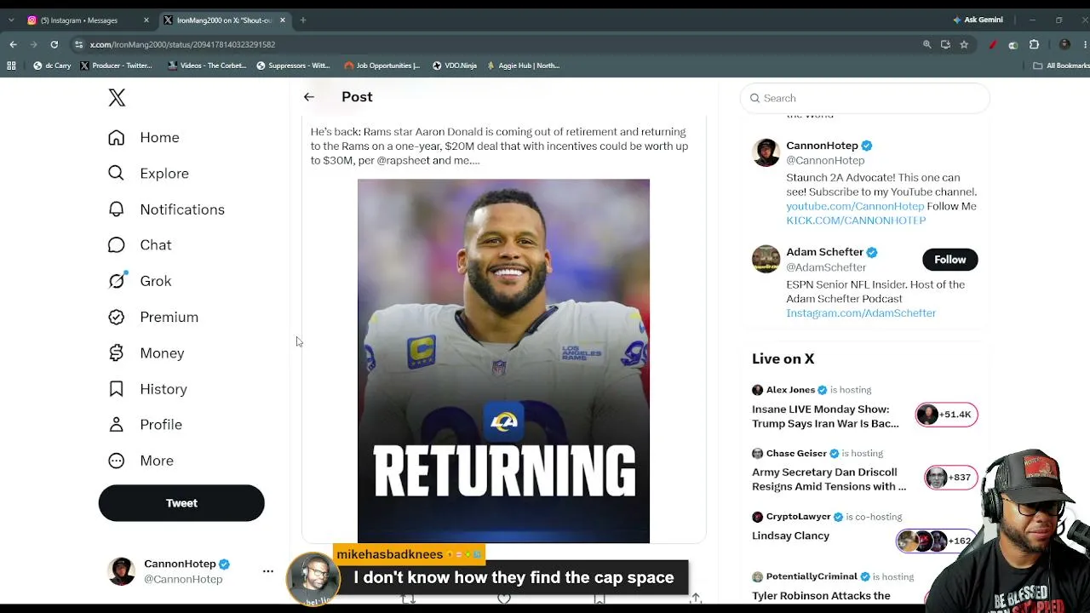Click the Tweet button
This screenshot has width=1090, height=613.
pyautogui.click(x=181, y=503)
